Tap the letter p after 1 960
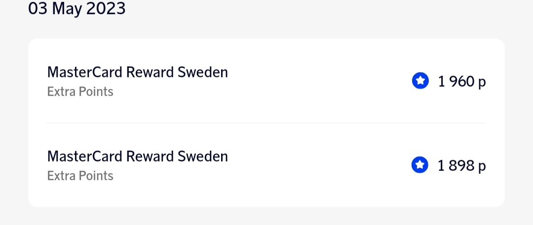Image resolution: width=533 pixels, height=225 pixels. point(482,83)
